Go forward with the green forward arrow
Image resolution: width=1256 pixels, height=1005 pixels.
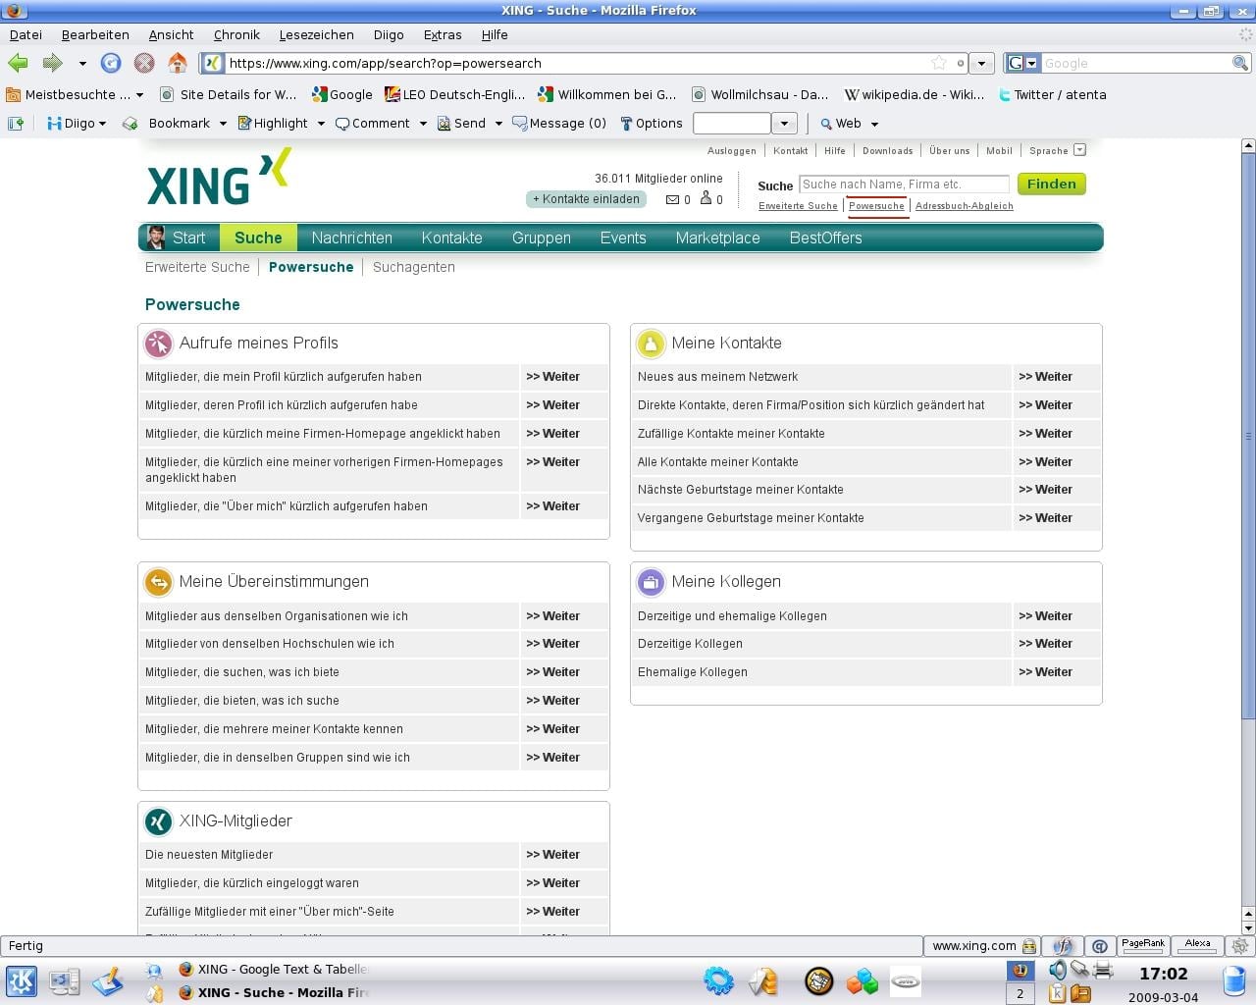click(x=52, y=63)
